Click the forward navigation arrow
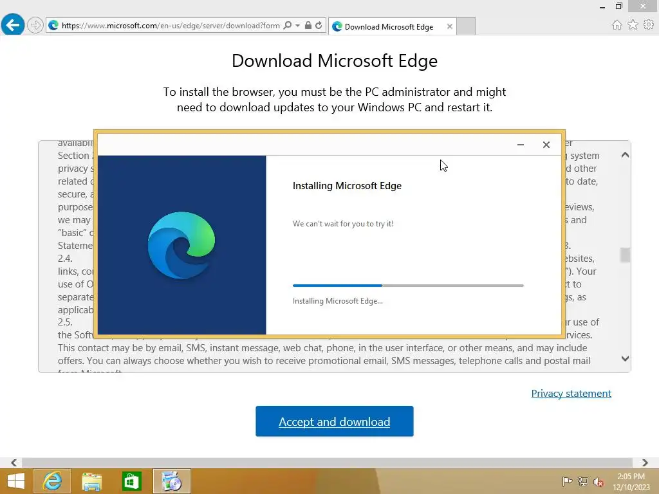 [x=35, y=25]
